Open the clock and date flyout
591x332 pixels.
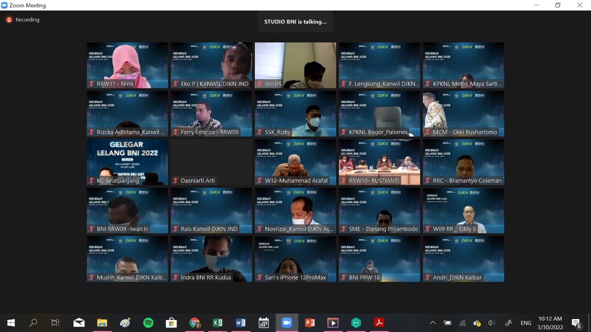[x=550, y=323]
